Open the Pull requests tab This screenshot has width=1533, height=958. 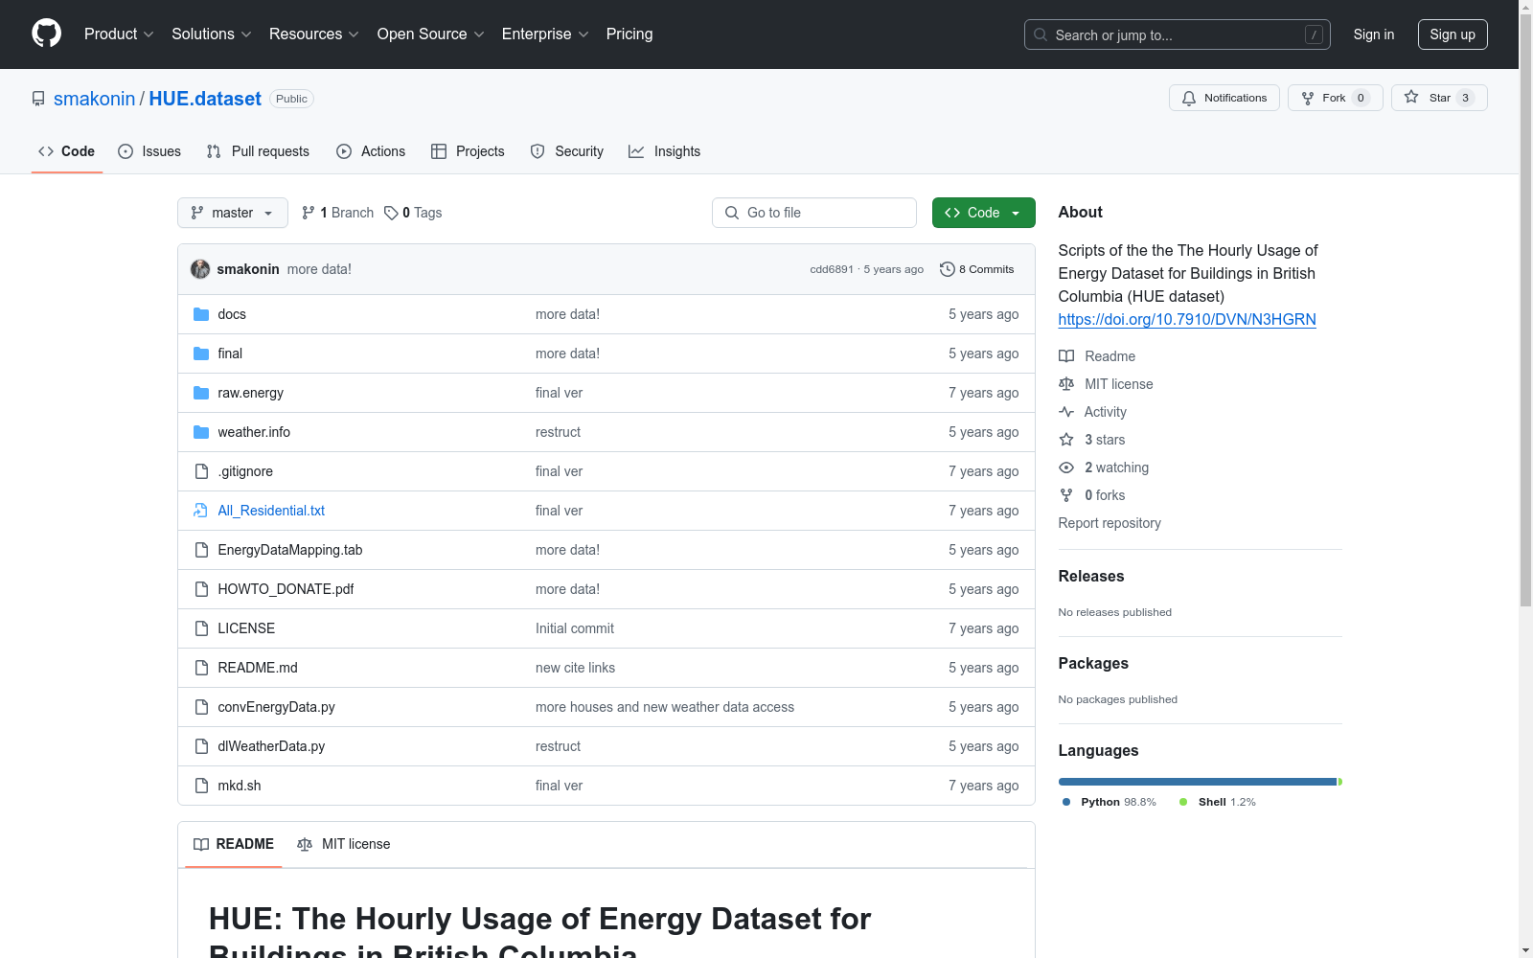pyautogui.click(x=258, y=151)
